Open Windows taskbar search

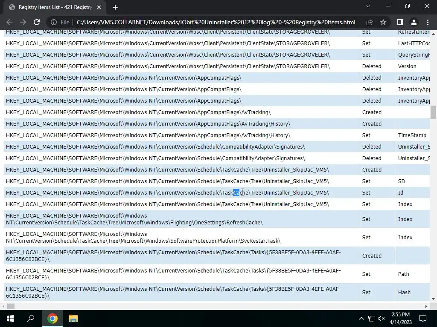point(31,318)
